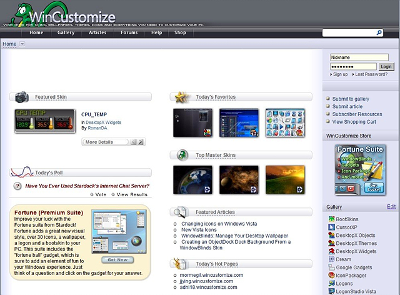Image resolution: width=400 pixels, height=295 pixels.
Task: Open the DesktopX Widgets category link
Action: click(103, 122)
